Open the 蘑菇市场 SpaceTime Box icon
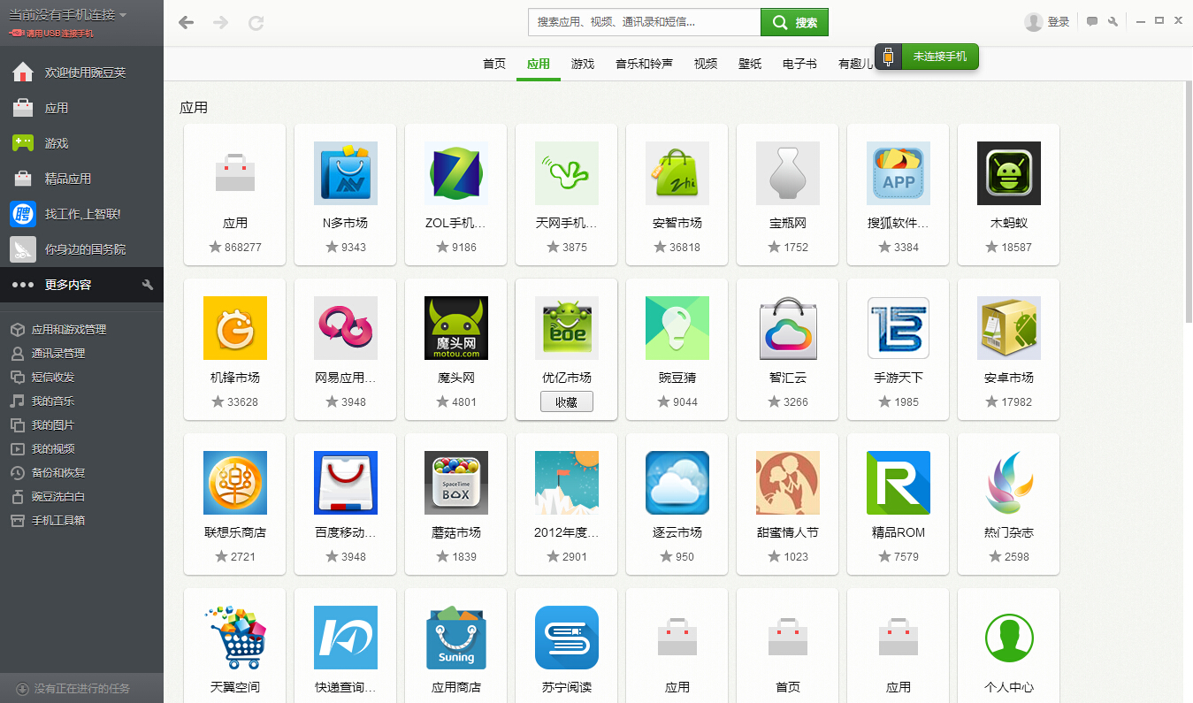Screen dimensions: 1193x703 point(455,483)
